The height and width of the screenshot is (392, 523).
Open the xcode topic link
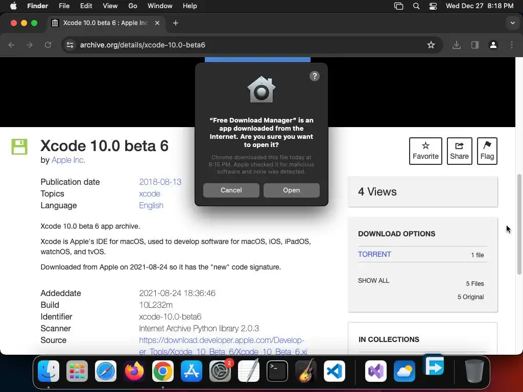point(150,193)
